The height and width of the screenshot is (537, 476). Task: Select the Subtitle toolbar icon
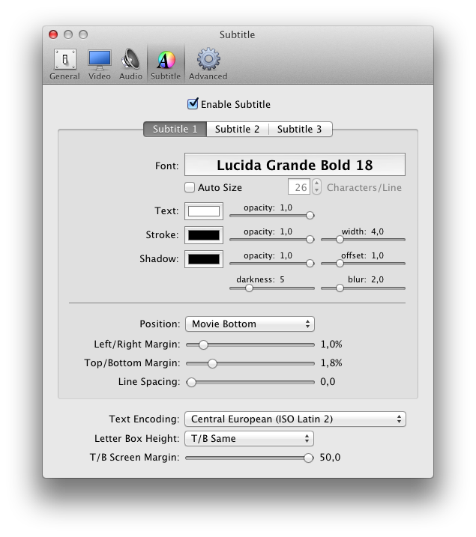coord(166,64)
